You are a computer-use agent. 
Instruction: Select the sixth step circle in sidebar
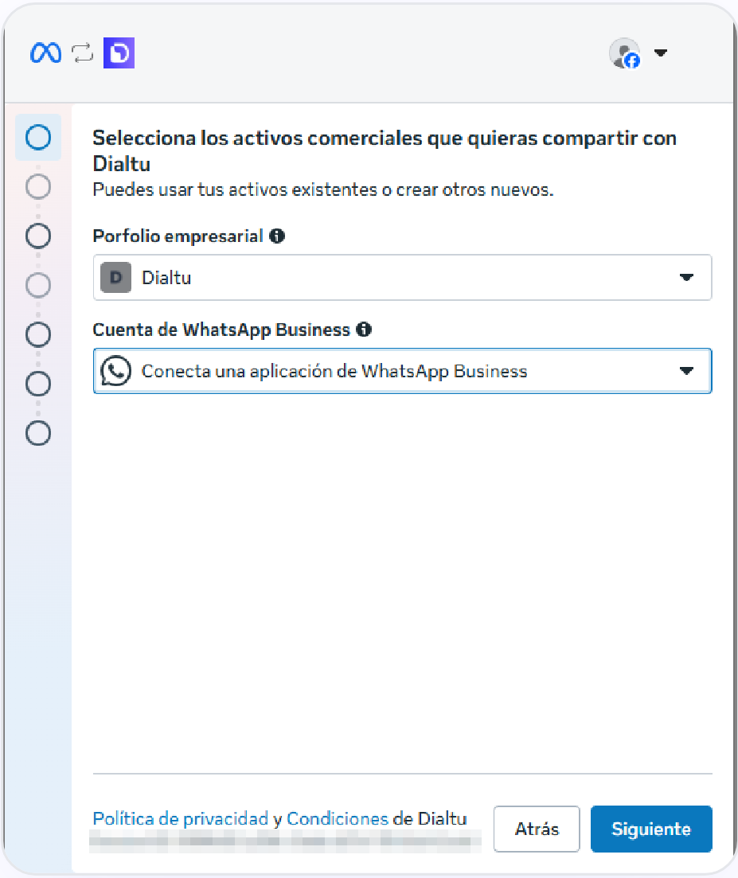click(38, 384)
